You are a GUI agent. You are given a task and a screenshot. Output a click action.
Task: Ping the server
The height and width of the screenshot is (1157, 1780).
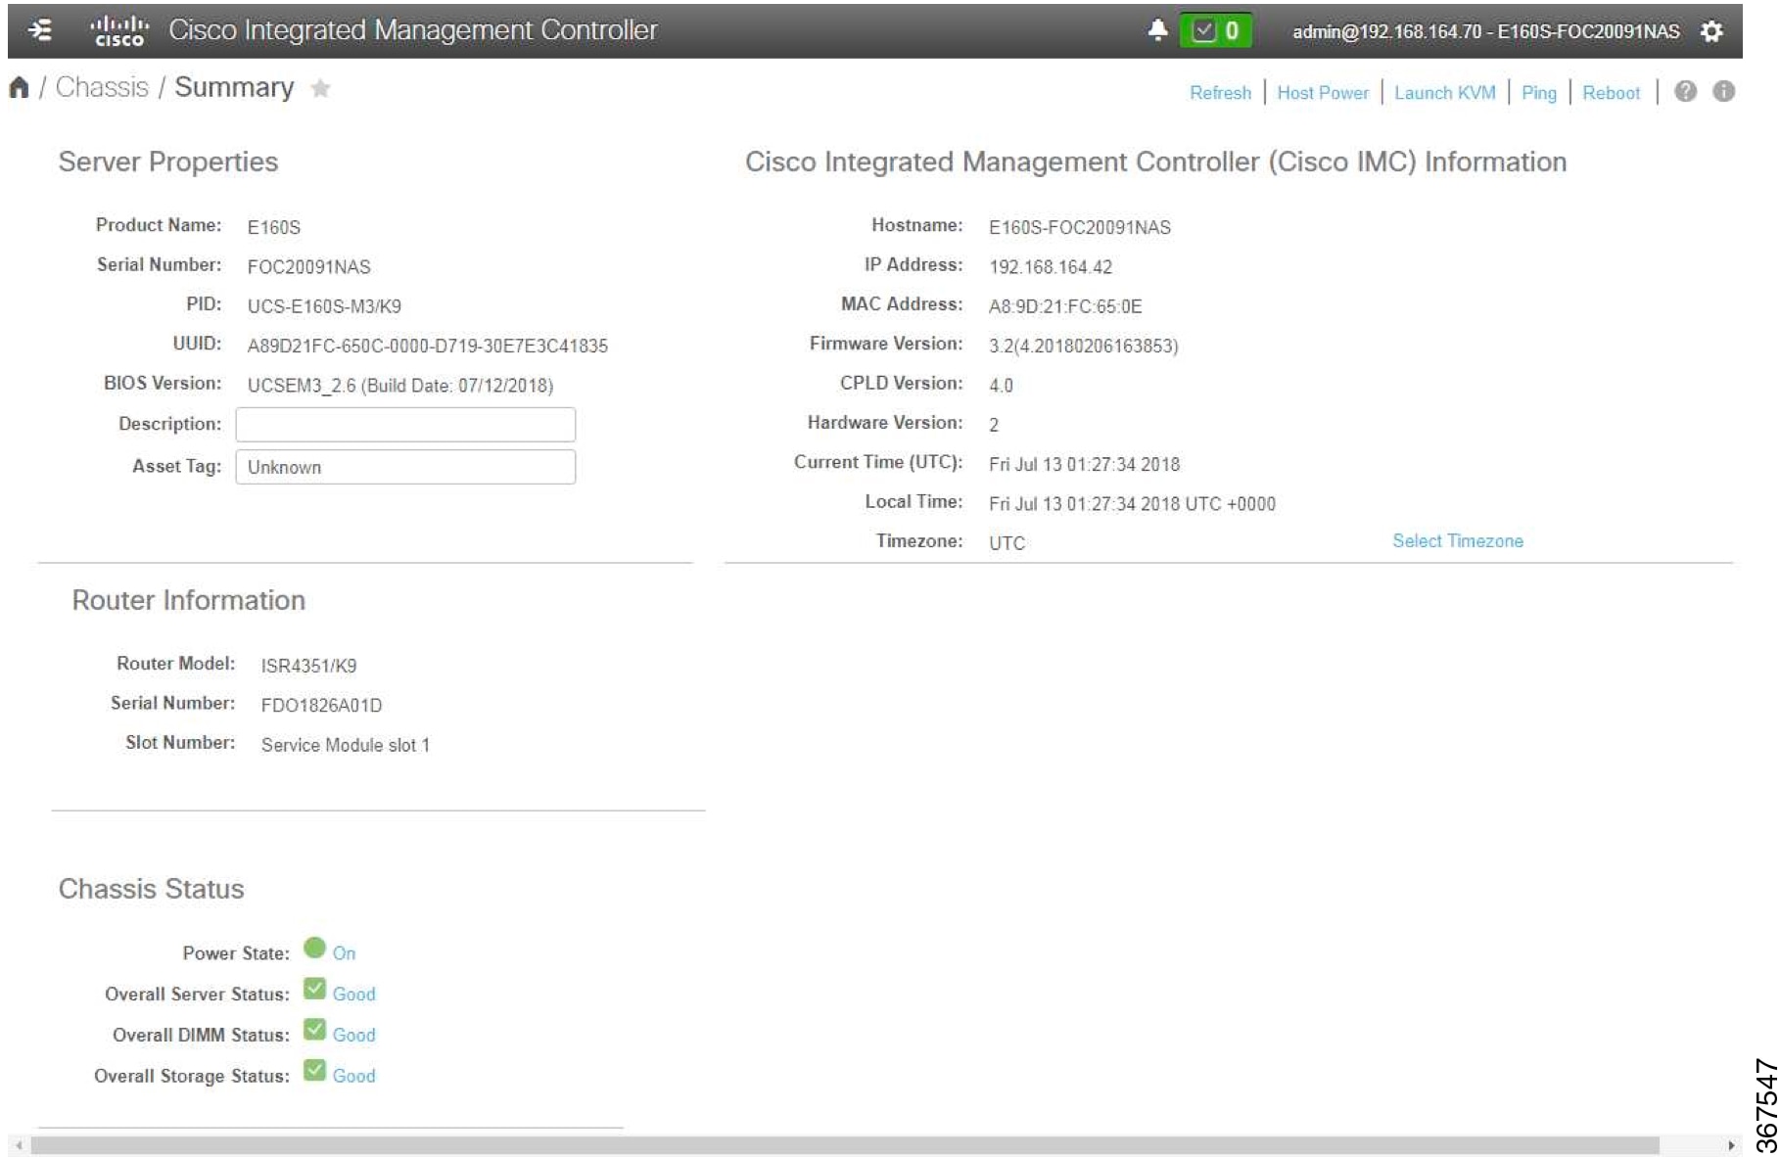pos(1539,93)
